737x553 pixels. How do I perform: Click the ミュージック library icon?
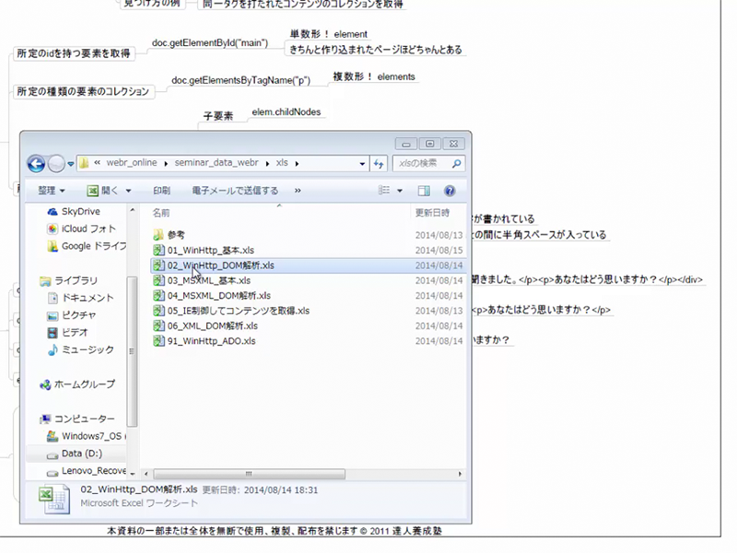click(x=53, y=349)
